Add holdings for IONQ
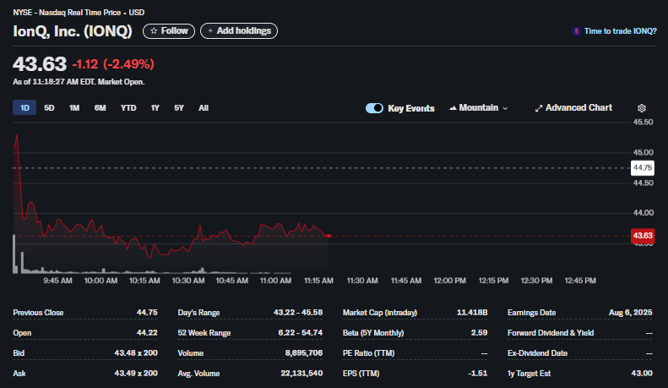This screenshot has width=668, height=388. (x=239, y=31)
